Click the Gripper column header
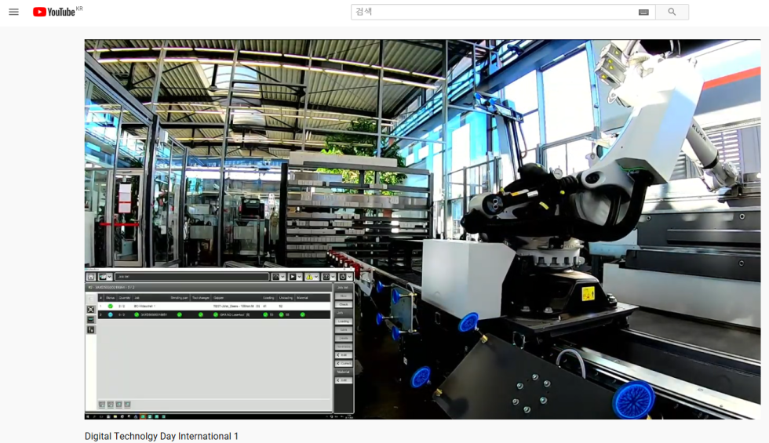The width and height of the screenshot is (769, 443). tap(218, 298)
